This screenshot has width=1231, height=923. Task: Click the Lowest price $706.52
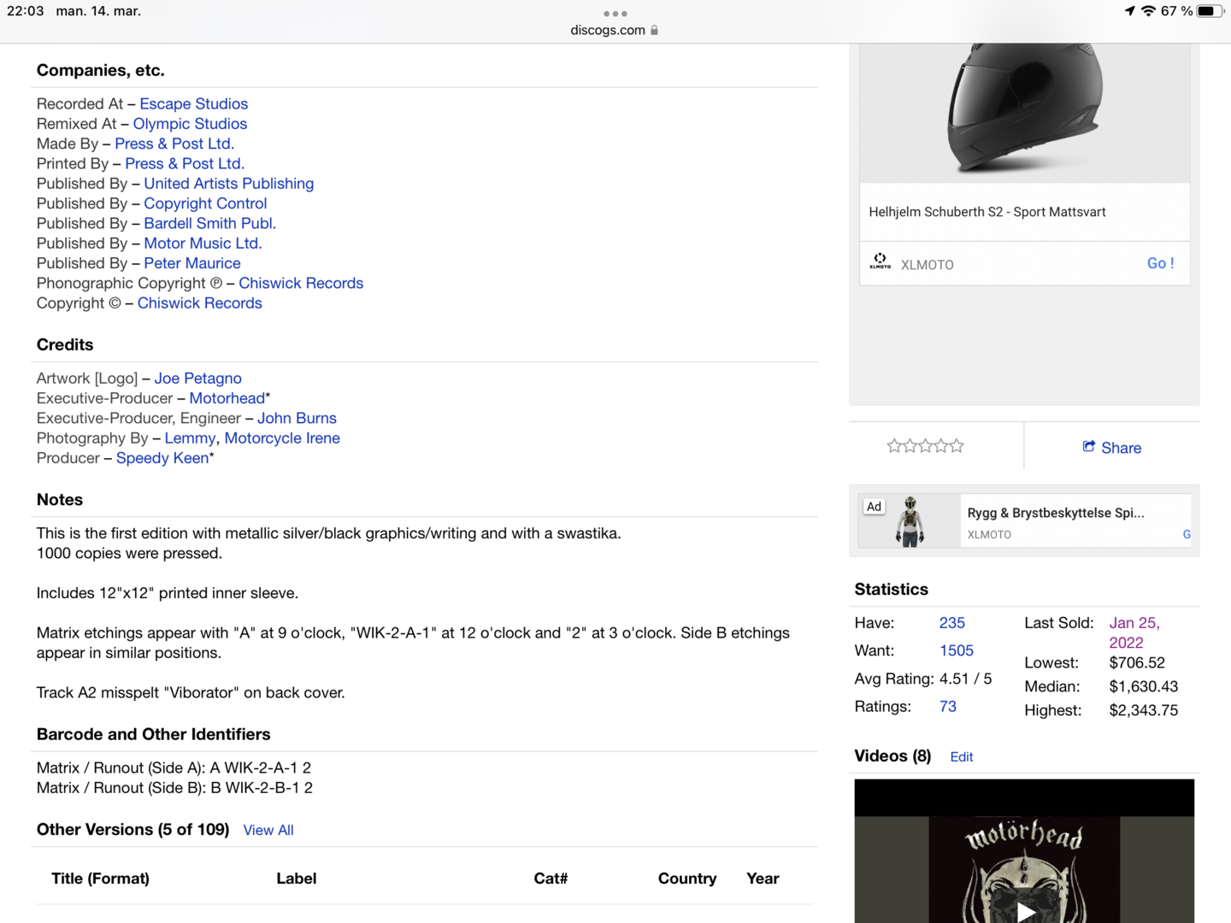pyautogui.click(x=1137, y=663)
